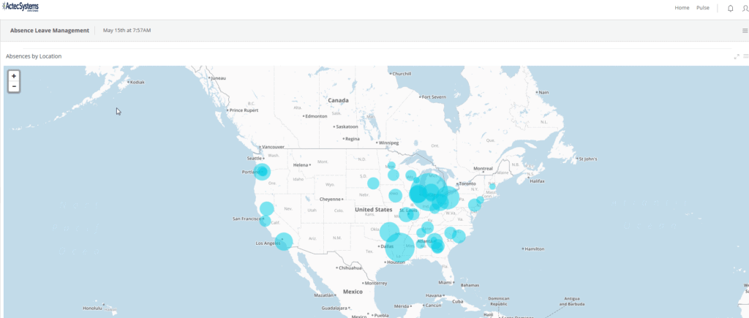749x318 pixels.
Task: Click the ActecSystems logo
Action: (x=20, y=7)
